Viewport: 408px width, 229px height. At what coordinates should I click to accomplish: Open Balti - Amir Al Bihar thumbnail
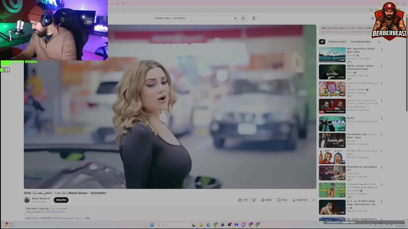point(332,55)
